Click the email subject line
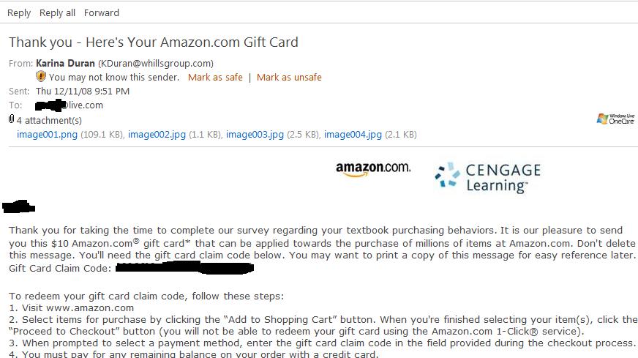 click(x=154, y=42)
